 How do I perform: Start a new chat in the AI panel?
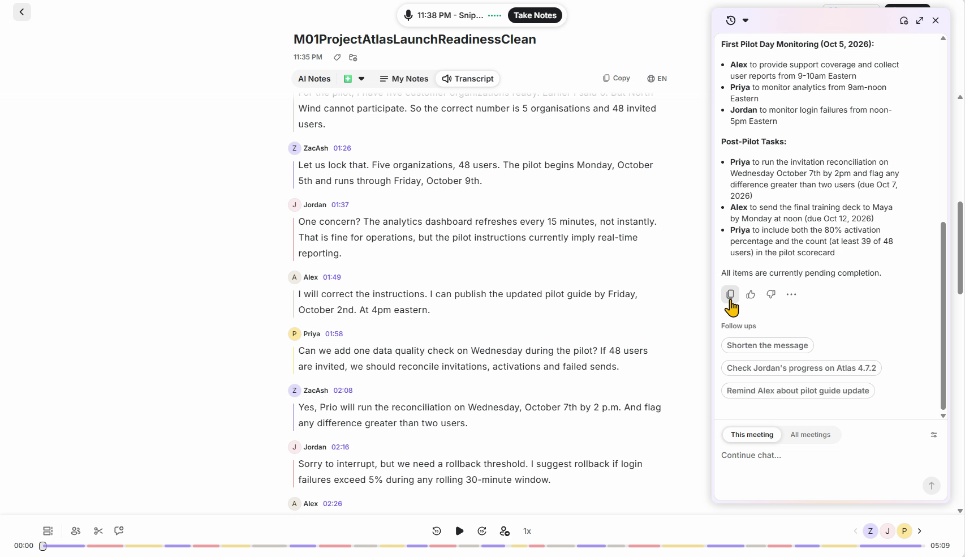click(x=904, y=20)
